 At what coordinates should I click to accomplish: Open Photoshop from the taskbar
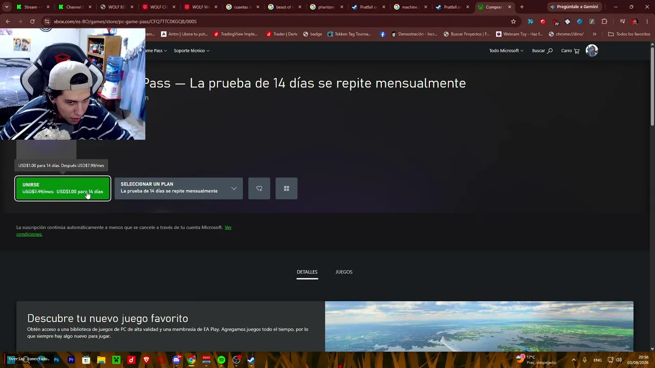point(56,360)
